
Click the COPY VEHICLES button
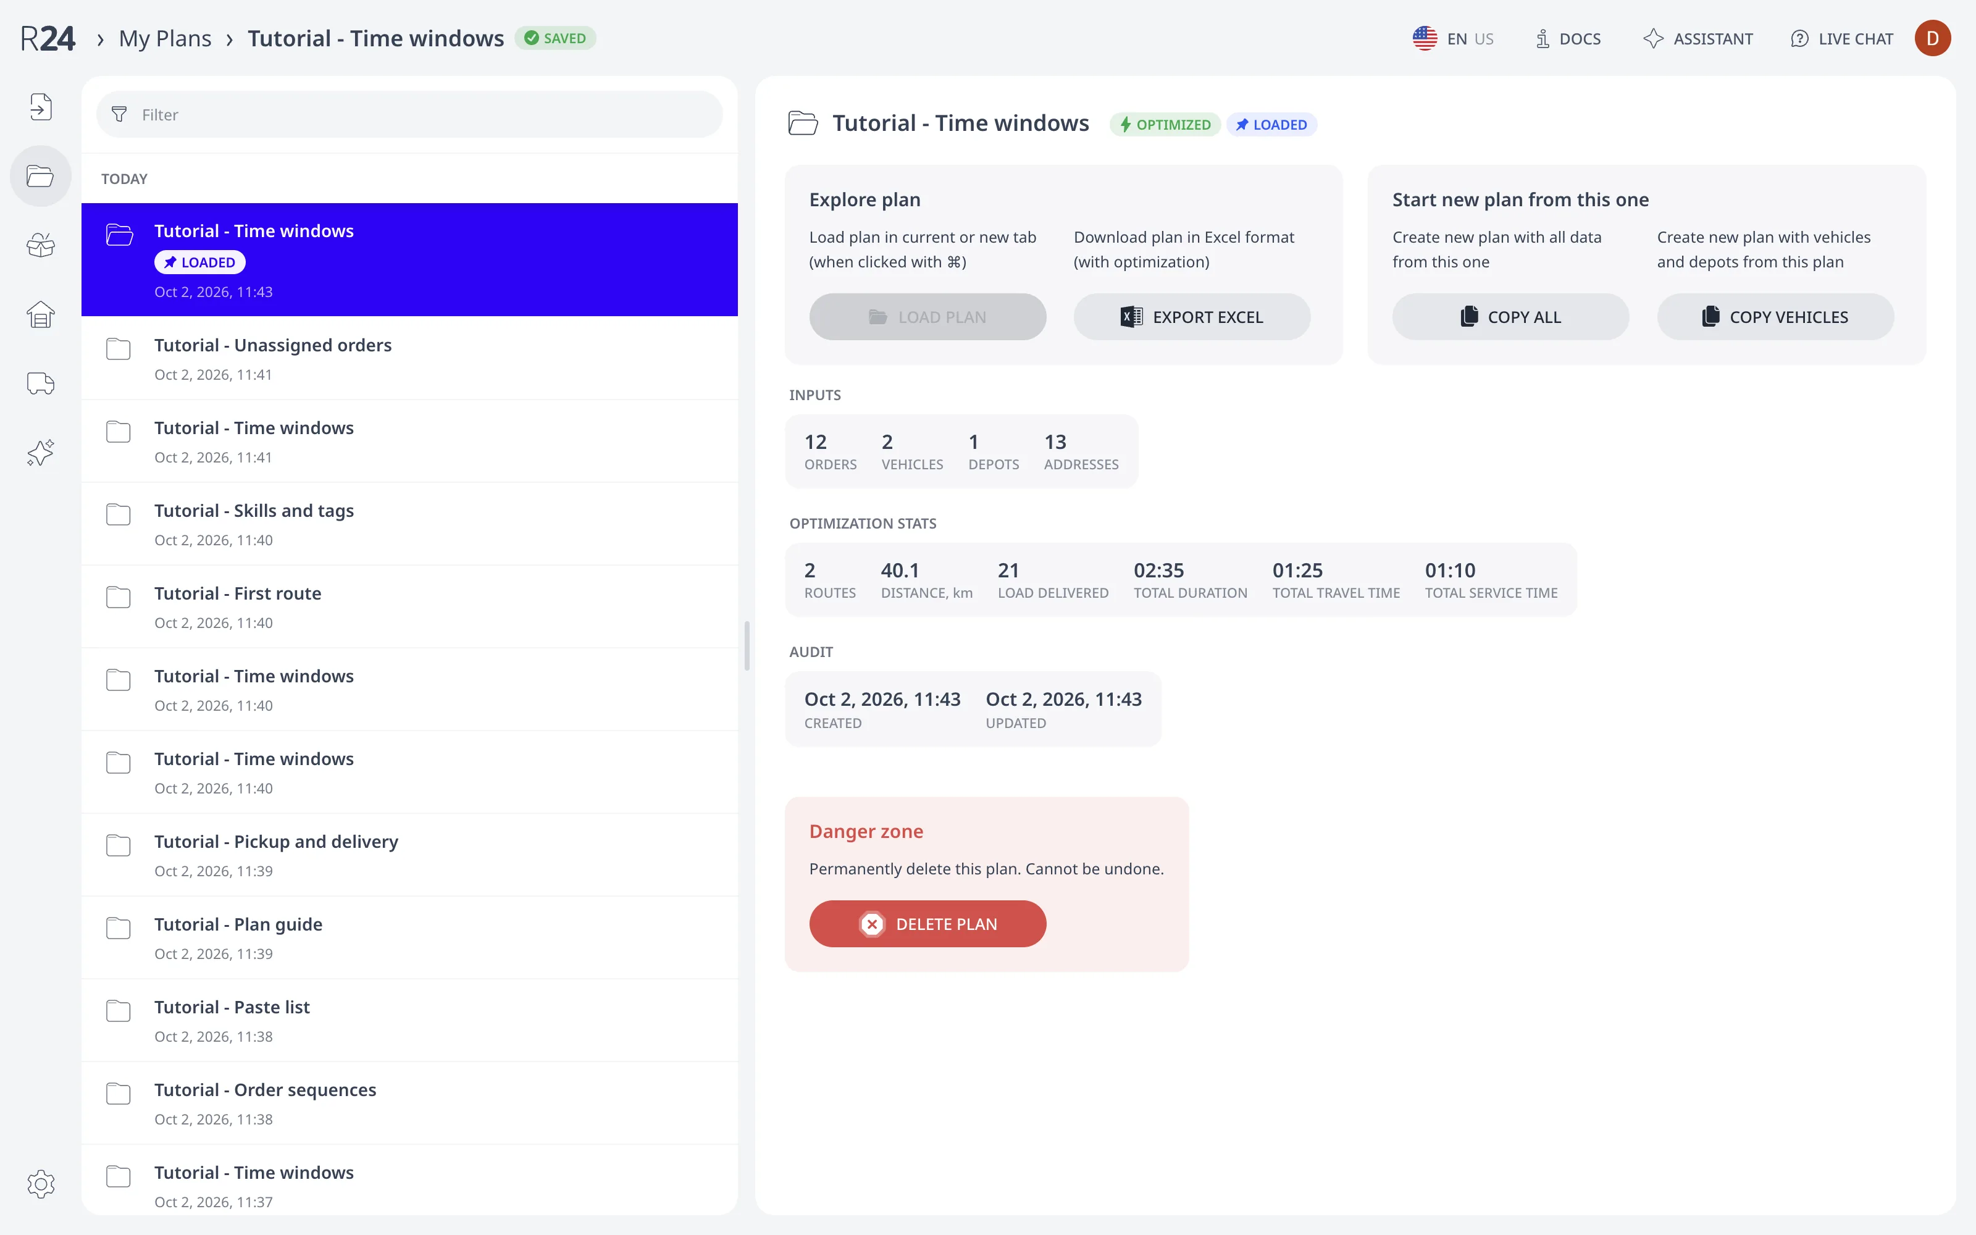tap(1774, 317)
